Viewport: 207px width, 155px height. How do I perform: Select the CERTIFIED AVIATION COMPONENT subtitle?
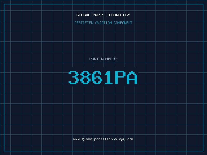point(103,23)
